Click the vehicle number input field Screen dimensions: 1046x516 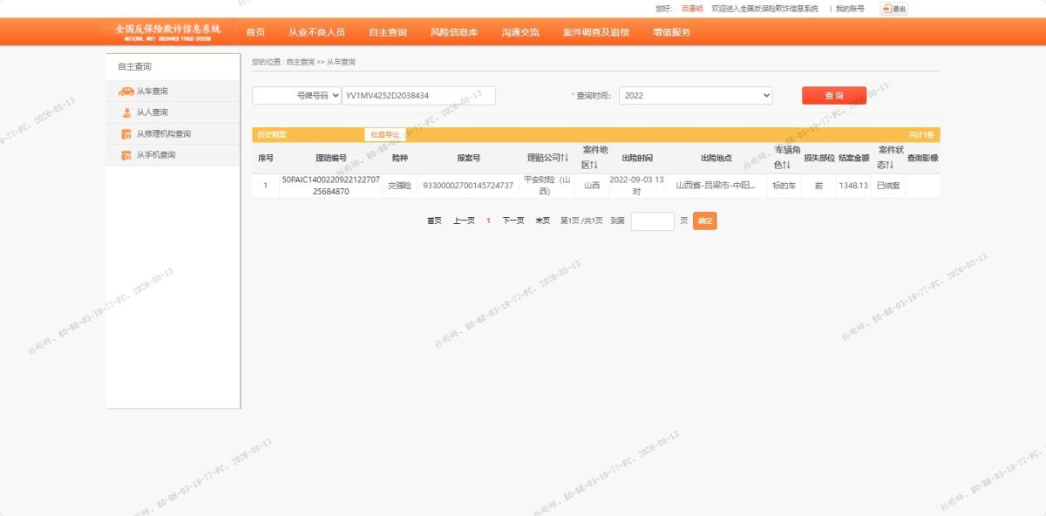[418, 95]
